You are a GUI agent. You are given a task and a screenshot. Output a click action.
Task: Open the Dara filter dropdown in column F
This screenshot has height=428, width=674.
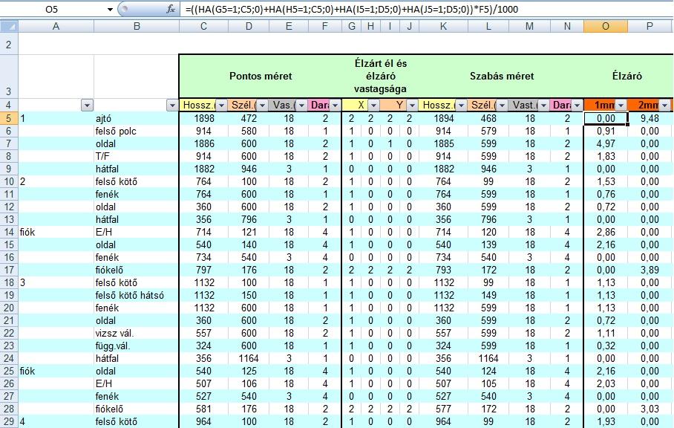coord(336,106)
